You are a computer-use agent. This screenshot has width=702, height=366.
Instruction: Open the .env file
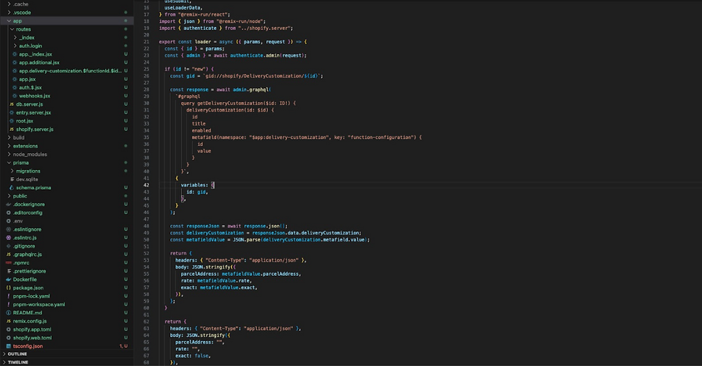[66, 221]
